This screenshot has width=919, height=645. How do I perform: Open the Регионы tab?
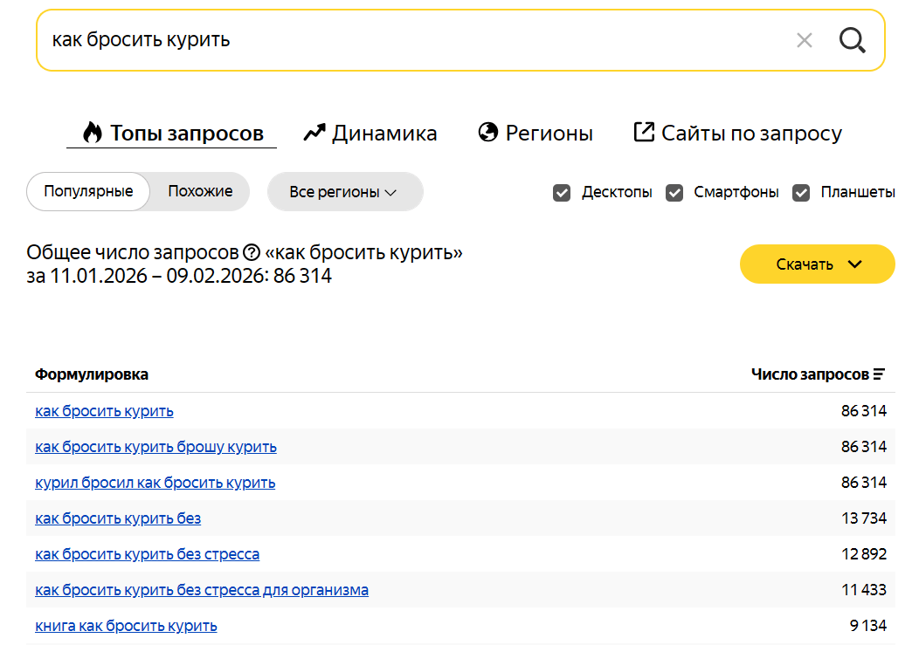549,134
